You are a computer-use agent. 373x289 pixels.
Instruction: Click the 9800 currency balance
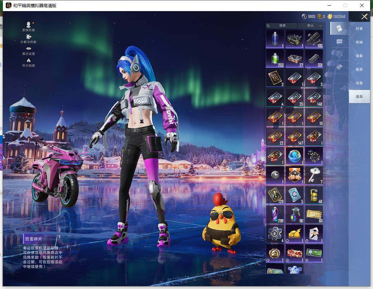[x=308, y=16]
